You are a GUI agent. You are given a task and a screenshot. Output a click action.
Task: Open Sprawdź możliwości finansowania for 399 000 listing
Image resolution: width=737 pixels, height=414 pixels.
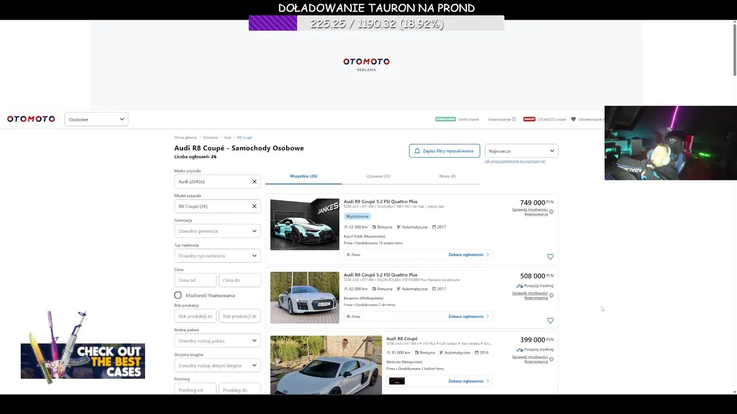(x=530, y=359)
